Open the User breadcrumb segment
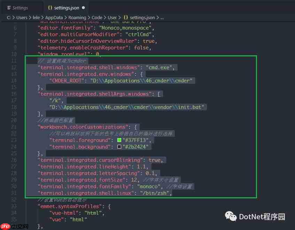 [112, 18]
